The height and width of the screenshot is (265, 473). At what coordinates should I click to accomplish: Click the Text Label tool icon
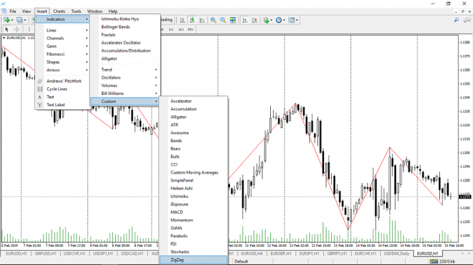click(x=40, y=105)
